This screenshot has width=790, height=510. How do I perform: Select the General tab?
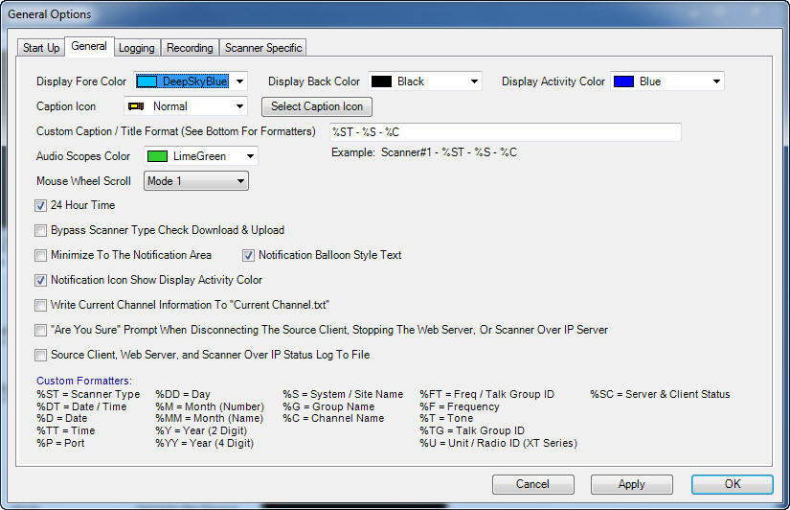[89, 46]
